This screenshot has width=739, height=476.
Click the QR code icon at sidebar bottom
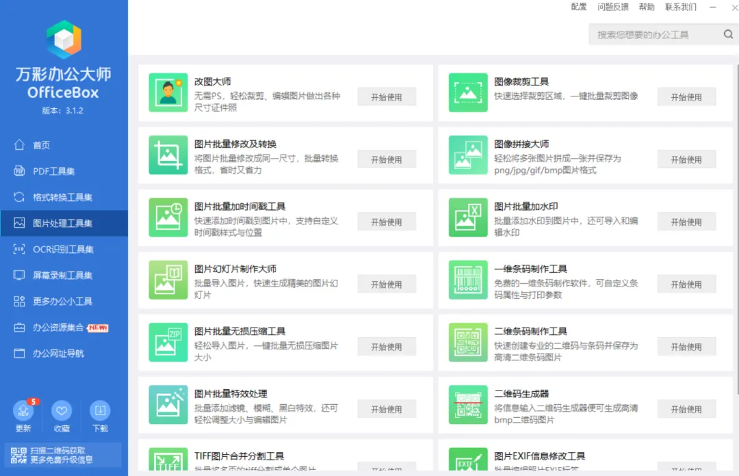[x=19, y=455]
